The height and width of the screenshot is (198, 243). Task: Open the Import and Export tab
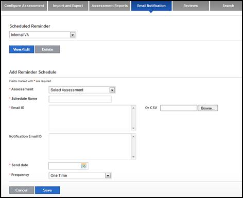(x=68, y=6)
